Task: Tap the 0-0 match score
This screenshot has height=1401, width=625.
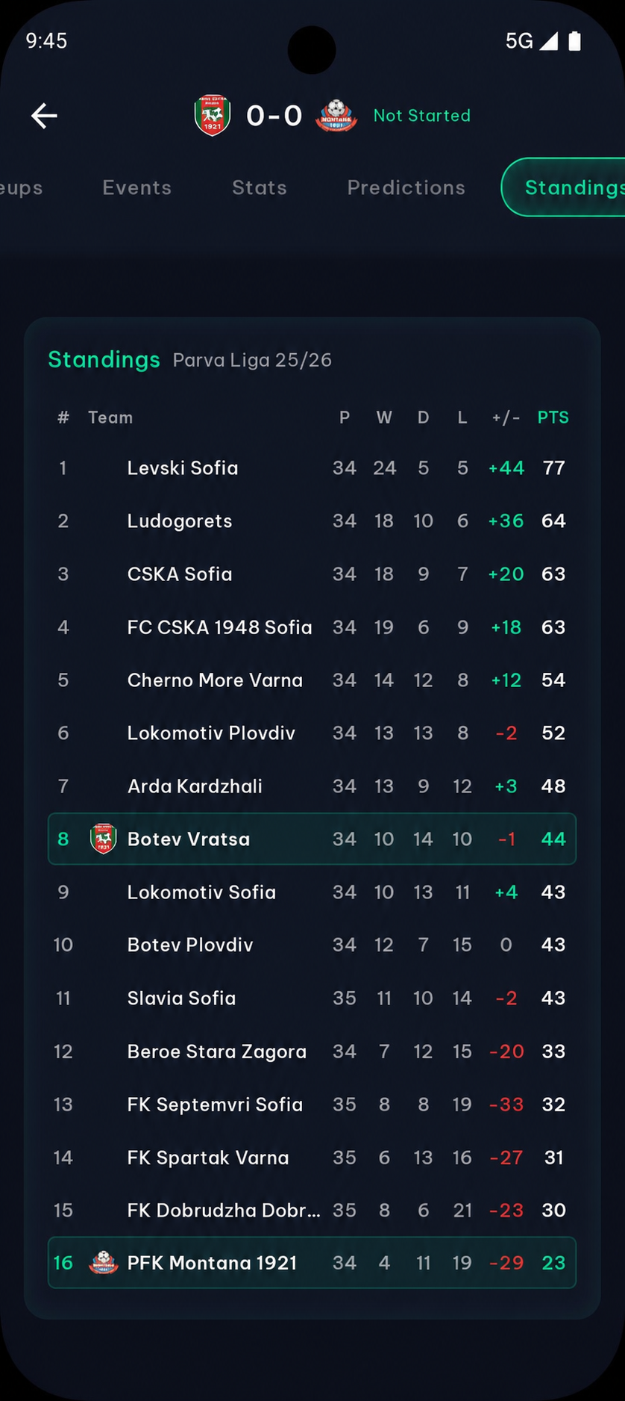Action: pyautogui.click(x=274, y=116)
